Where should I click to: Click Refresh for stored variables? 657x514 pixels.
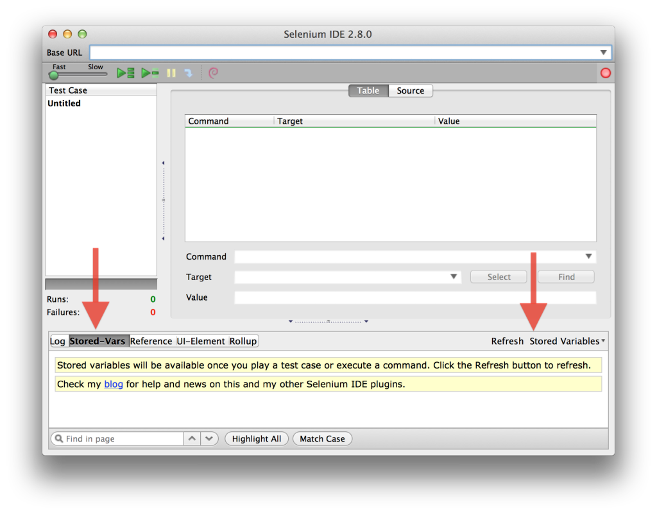click(508, 341)
